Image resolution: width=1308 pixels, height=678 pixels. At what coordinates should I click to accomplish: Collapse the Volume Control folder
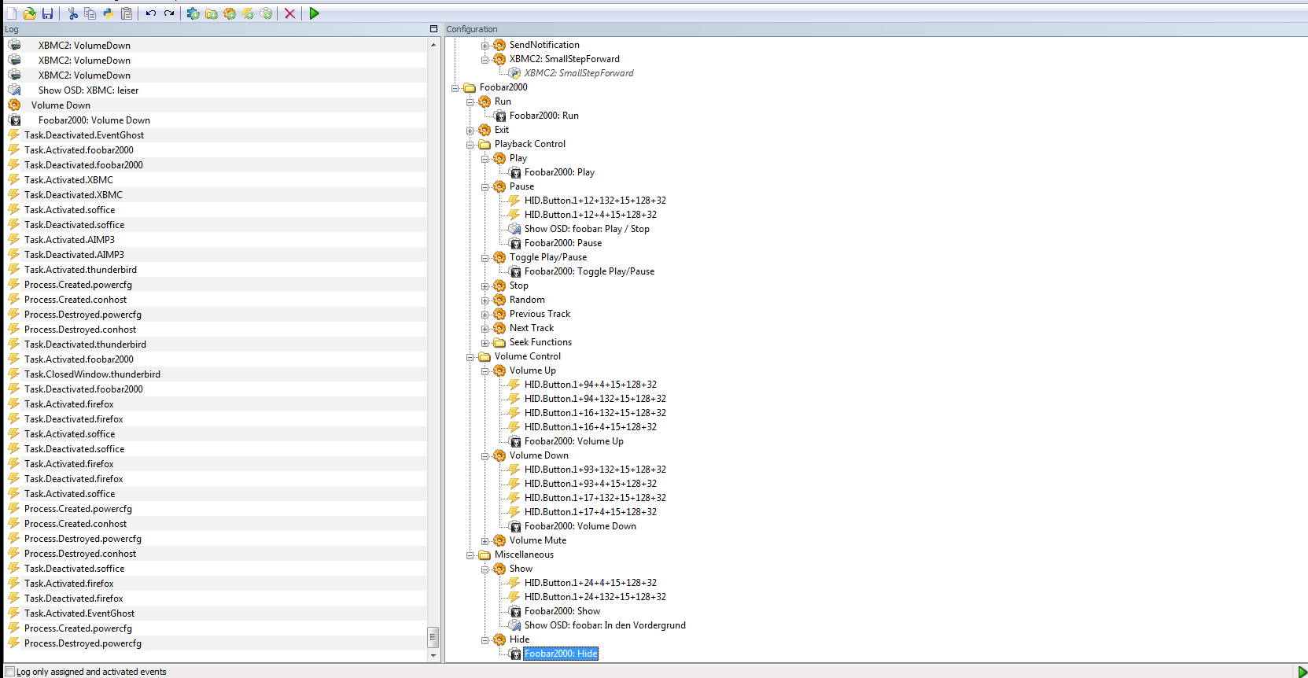pos(470,357)
